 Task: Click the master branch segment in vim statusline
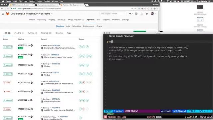[x=118, y=111]
